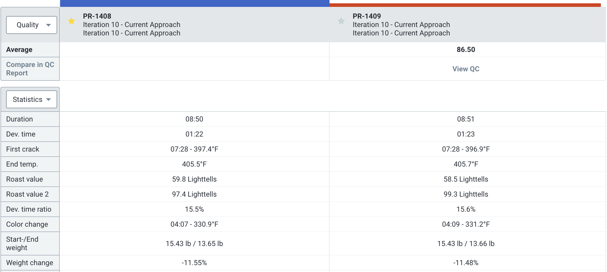Select the 04:07 - 330.9°F color change value
The image size is (607, 272).
click(194, 224)
